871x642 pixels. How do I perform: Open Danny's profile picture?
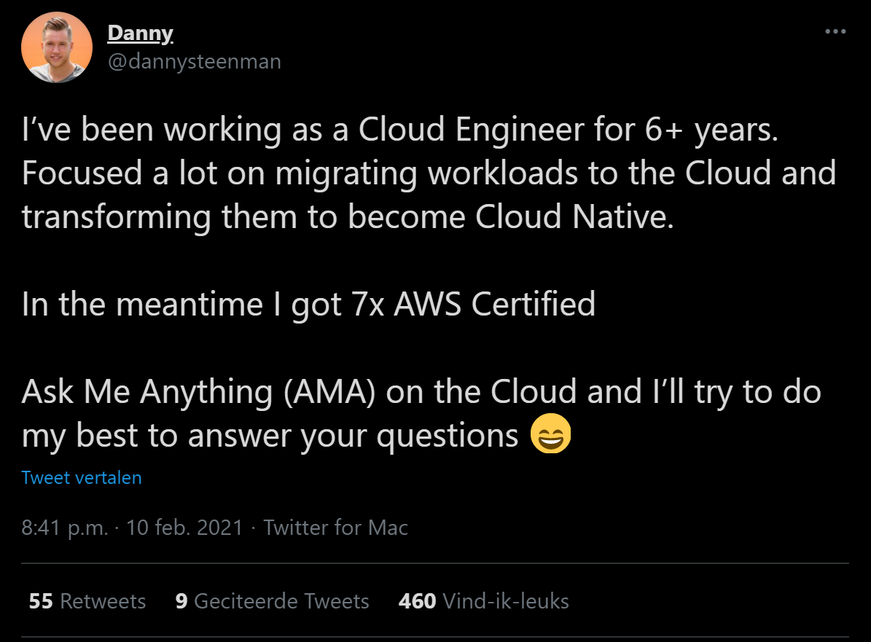[58, 47]
